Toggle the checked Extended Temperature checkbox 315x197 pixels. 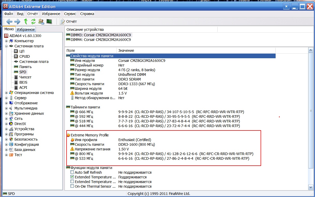pyautogui.click(x=72, y=177)
